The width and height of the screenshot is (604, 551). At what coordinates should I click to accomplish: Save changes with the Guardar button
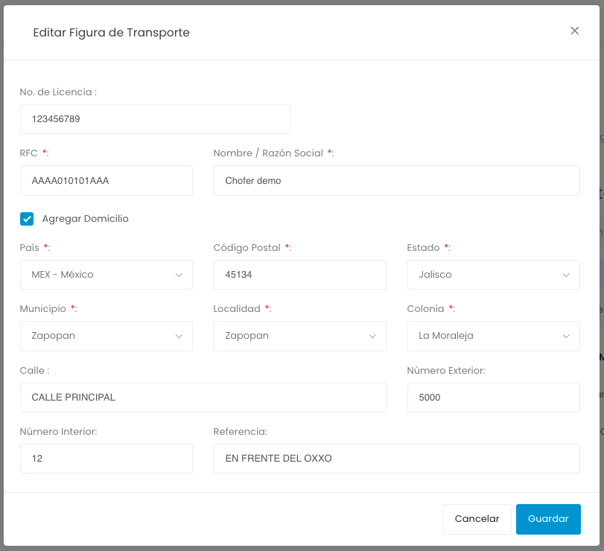pyautogui.click(x=548, y=519)
